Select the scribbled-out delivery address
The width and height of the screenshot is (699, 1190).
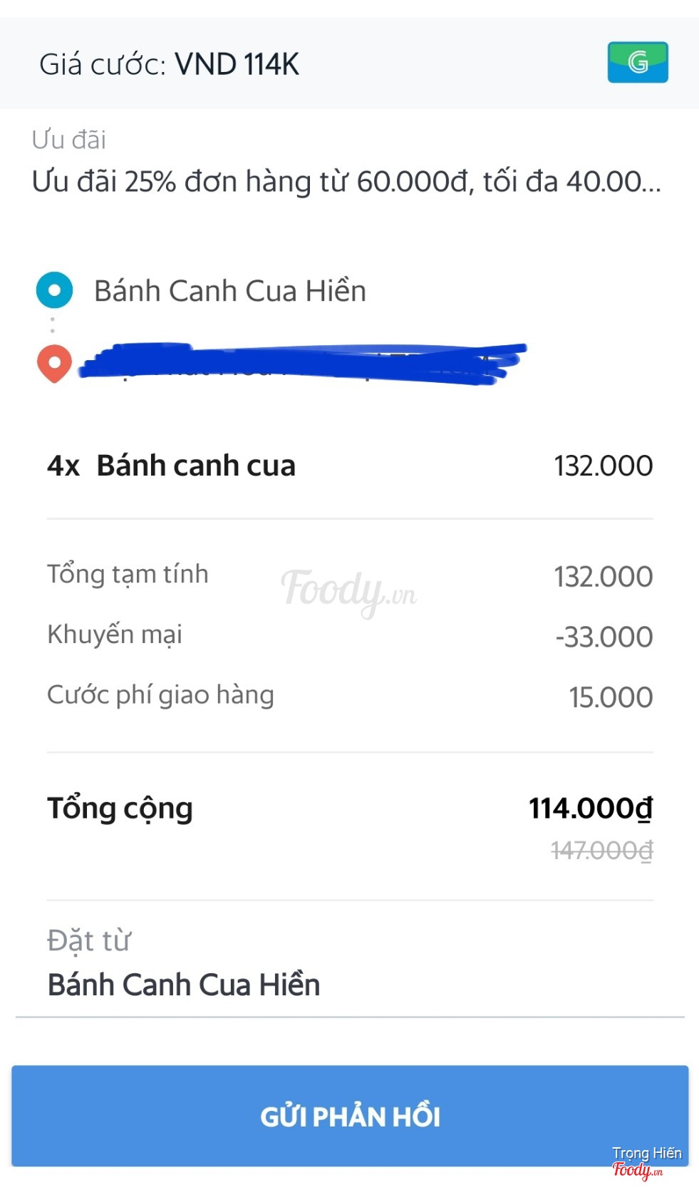[299, 364]
